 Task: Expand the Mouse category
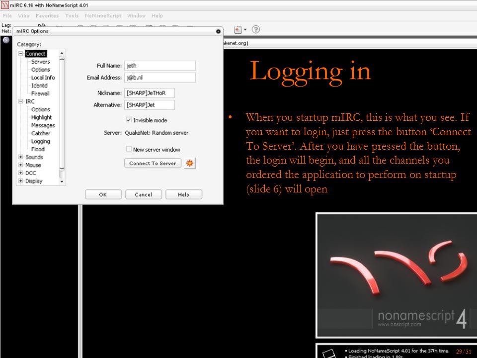pos(21,165)
